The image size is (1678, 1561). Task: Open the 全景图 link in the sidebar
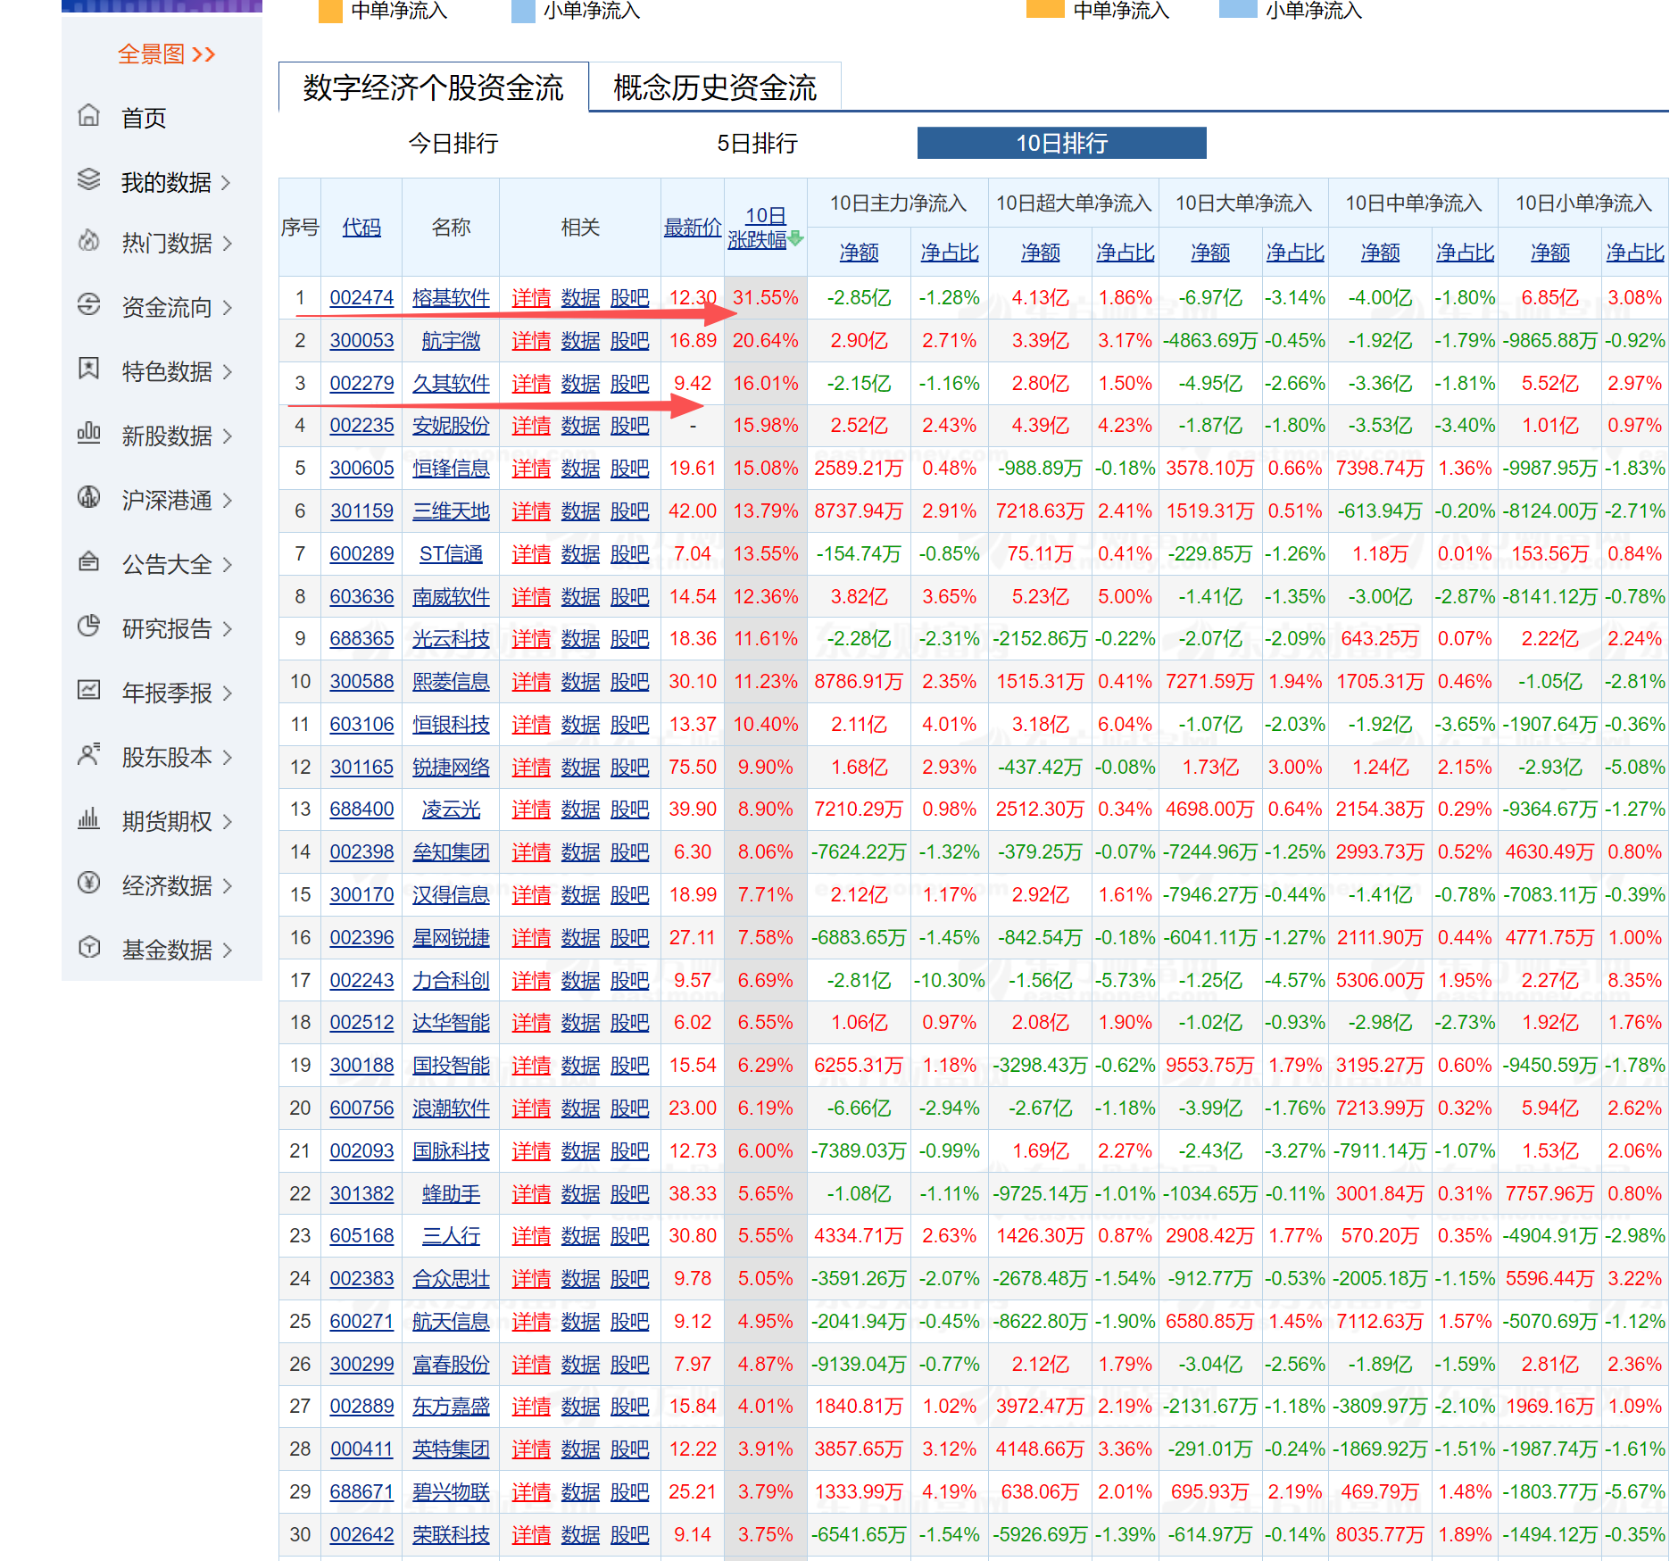coord(166,54)
